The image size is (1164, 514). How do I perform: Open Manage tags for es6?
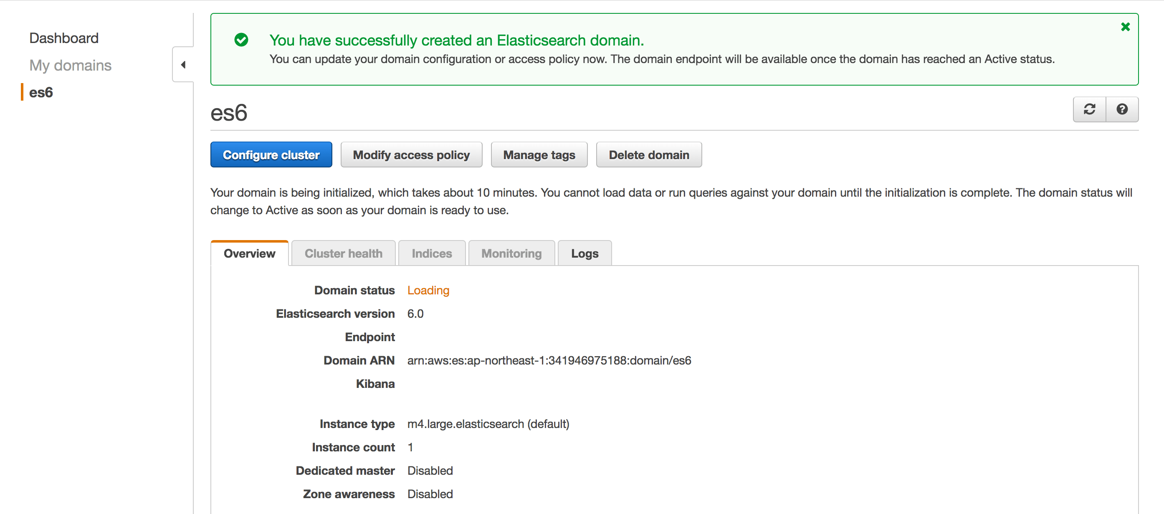coord(539,154)
